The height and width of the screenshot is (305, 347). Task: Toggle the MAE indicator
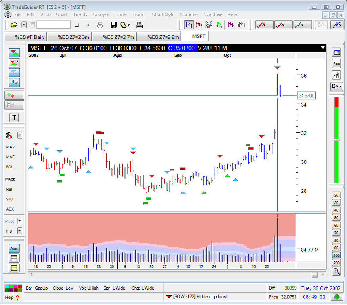[10, 157]
